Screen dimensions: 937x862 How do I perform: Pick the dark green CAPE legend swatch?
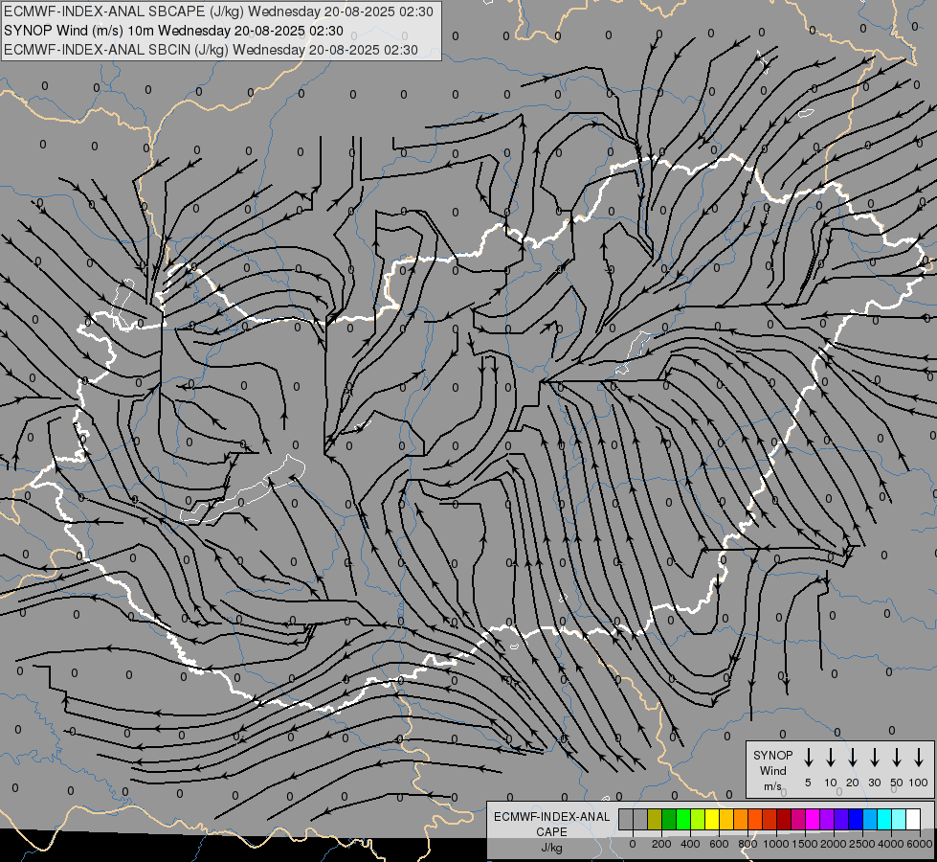click(669, 819)
